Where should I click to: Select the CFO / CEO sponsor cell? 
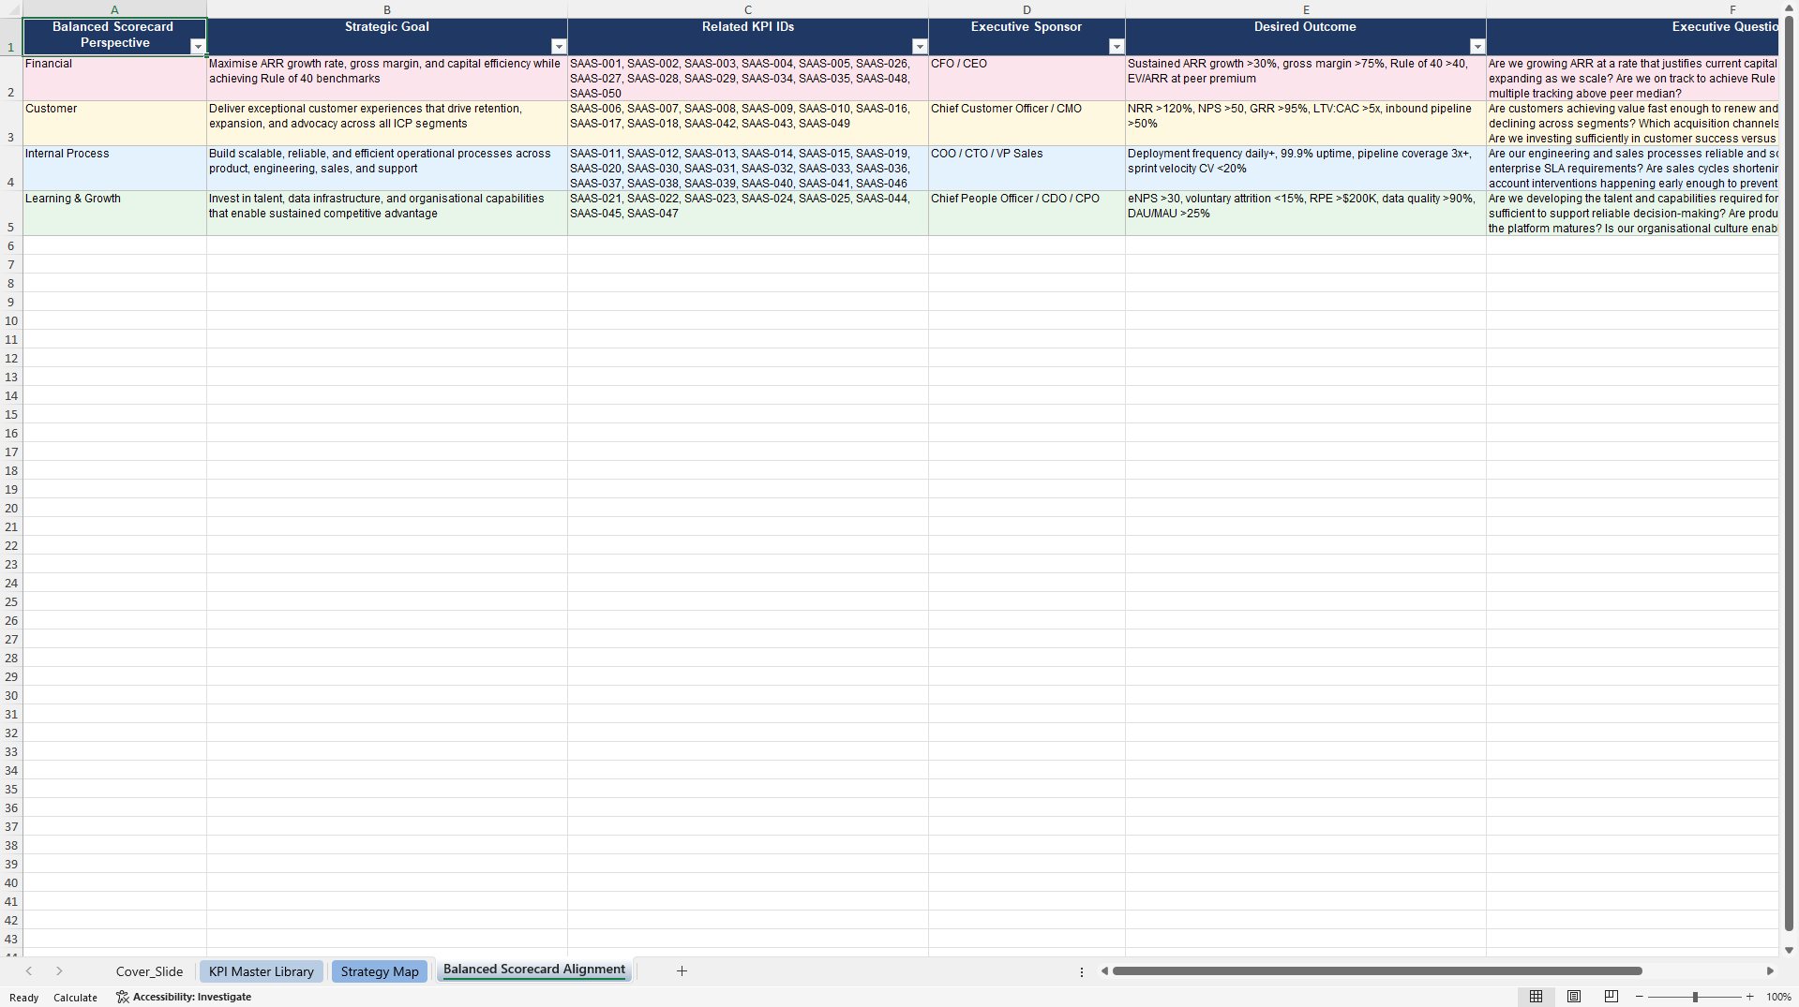coord(1027,79)
